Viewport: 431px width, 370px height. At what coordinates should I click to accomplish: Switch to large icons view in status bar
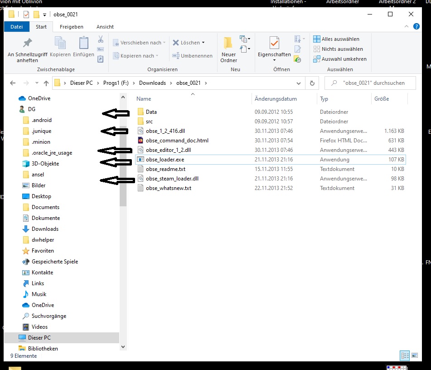[415, 356]
